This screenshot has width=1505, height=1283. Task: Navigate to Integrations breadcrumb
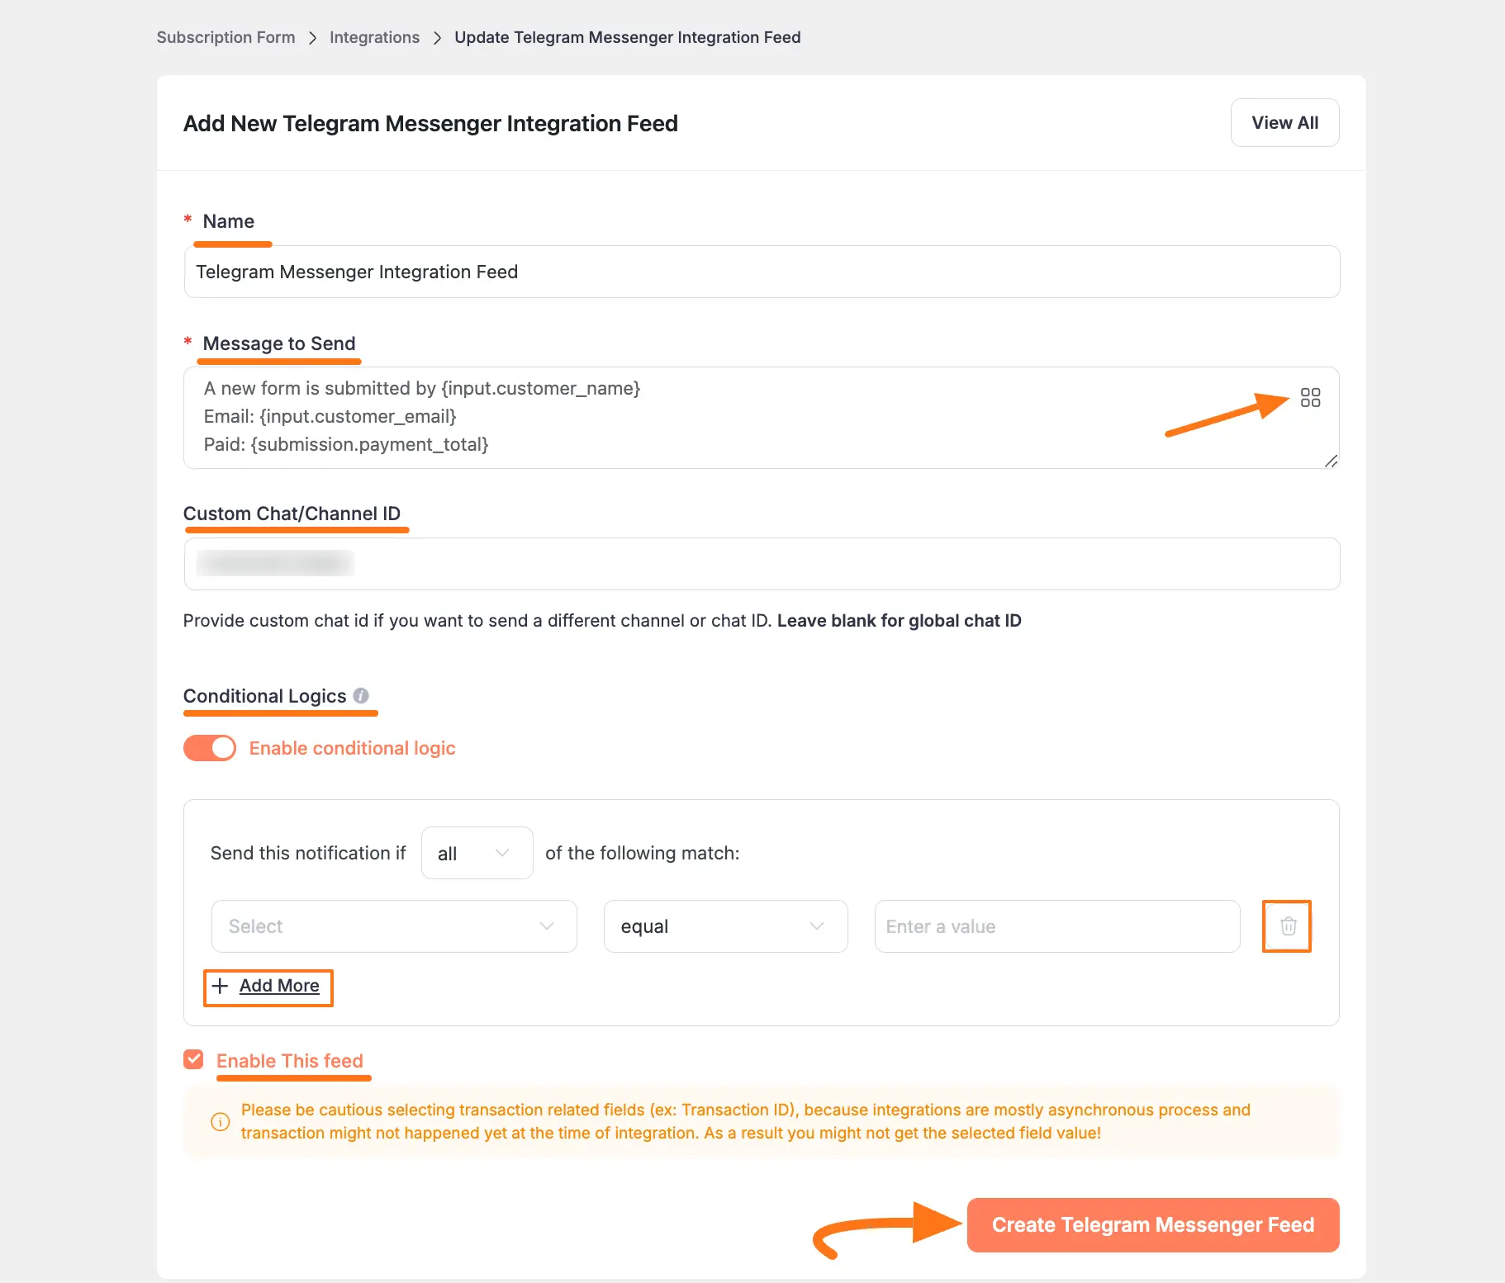click(374, 37)
